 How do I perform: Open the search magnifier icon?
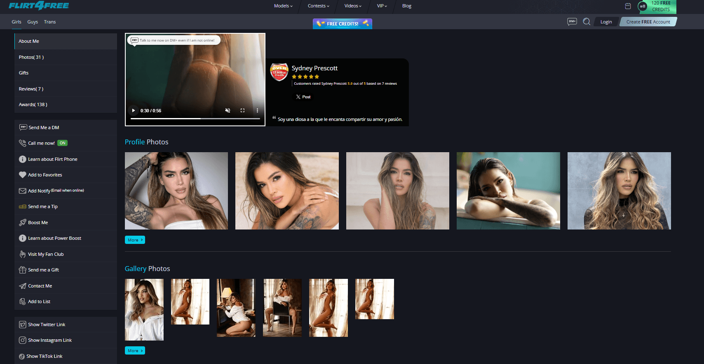pos(587,21)
